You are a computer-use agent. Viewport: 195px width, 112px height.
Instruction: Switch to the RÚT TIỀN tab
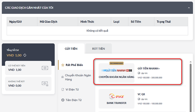coord(99,49)
